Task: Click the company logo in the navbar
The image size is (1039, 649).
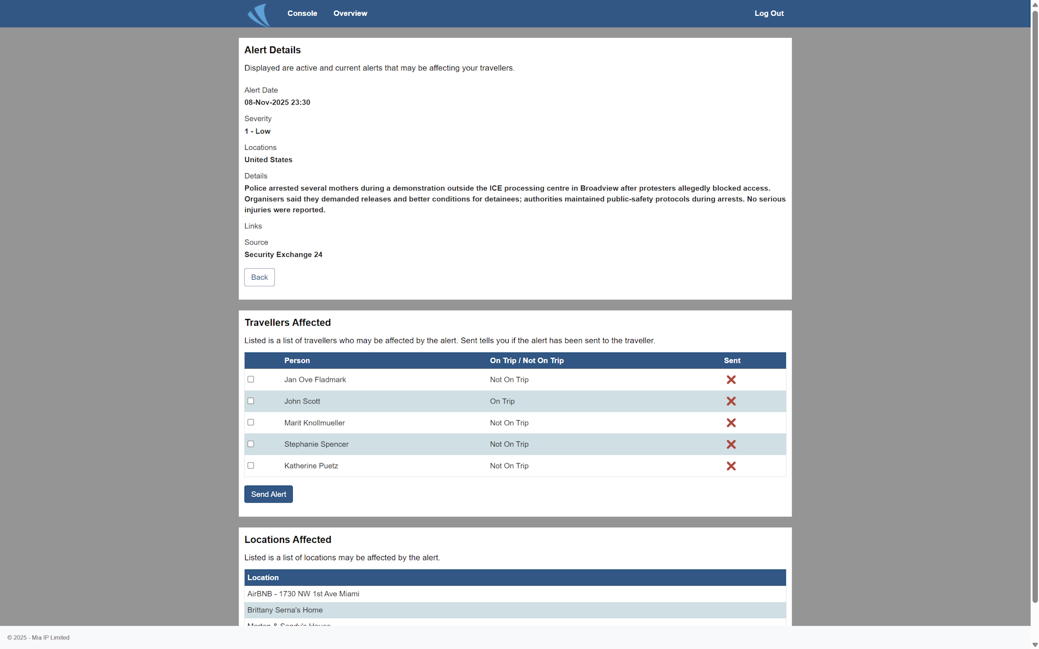Action: tap(259, 14)
